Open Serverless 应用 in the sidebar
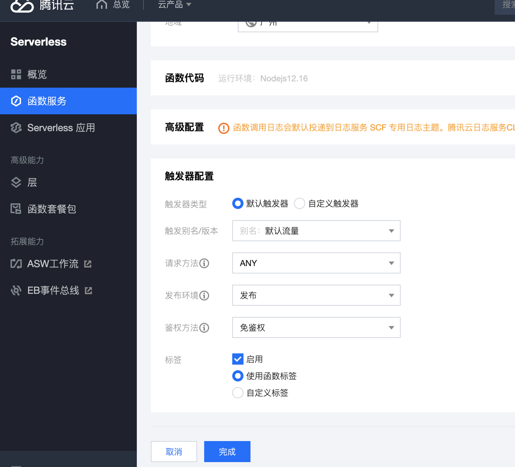Image resolution: width=515 pixels, height=467 pixels. [x=68, y=128]
